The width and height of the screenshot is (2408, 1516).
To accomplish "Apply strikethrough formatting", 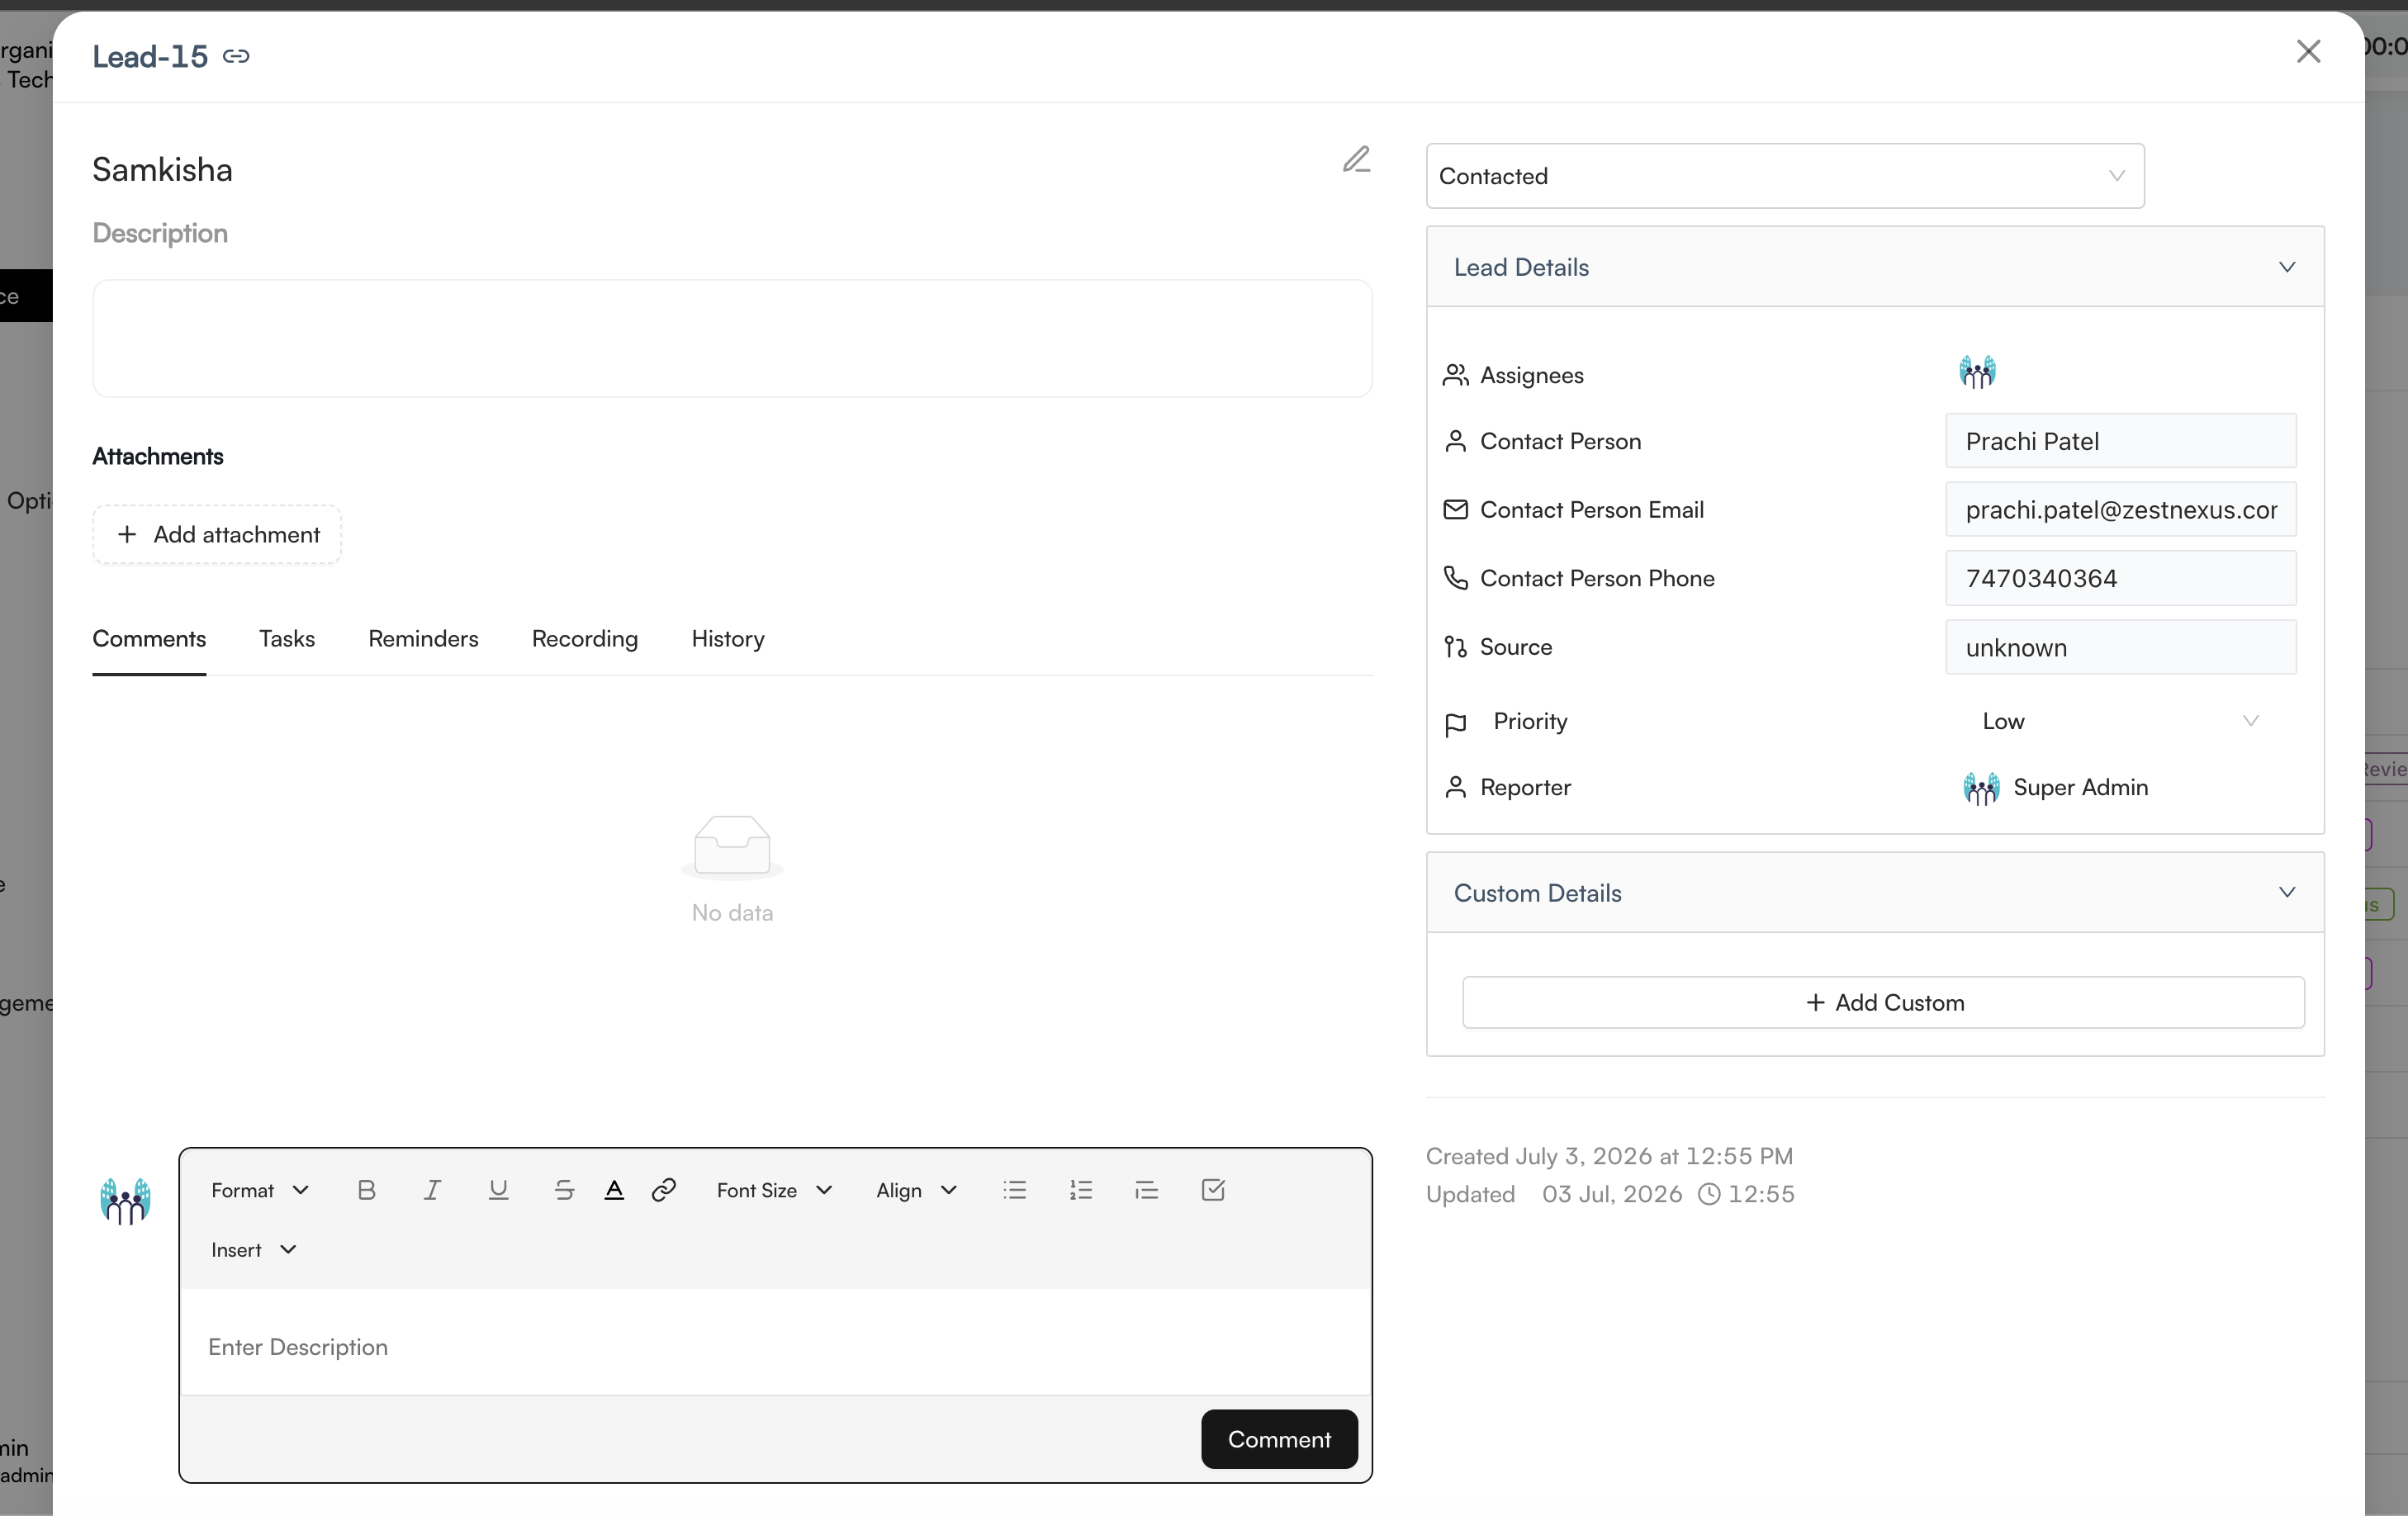I will point(564,1190).
